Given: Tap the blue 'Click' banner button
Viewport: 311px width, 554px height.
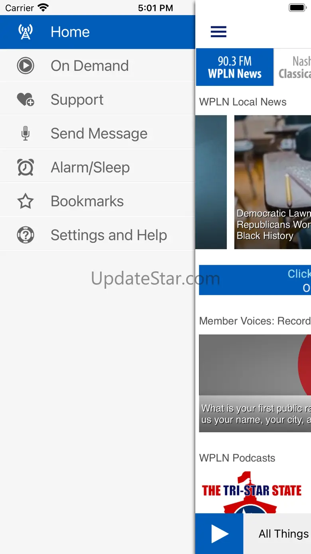Looking at the screenshot, I should (x=255, y=280).
